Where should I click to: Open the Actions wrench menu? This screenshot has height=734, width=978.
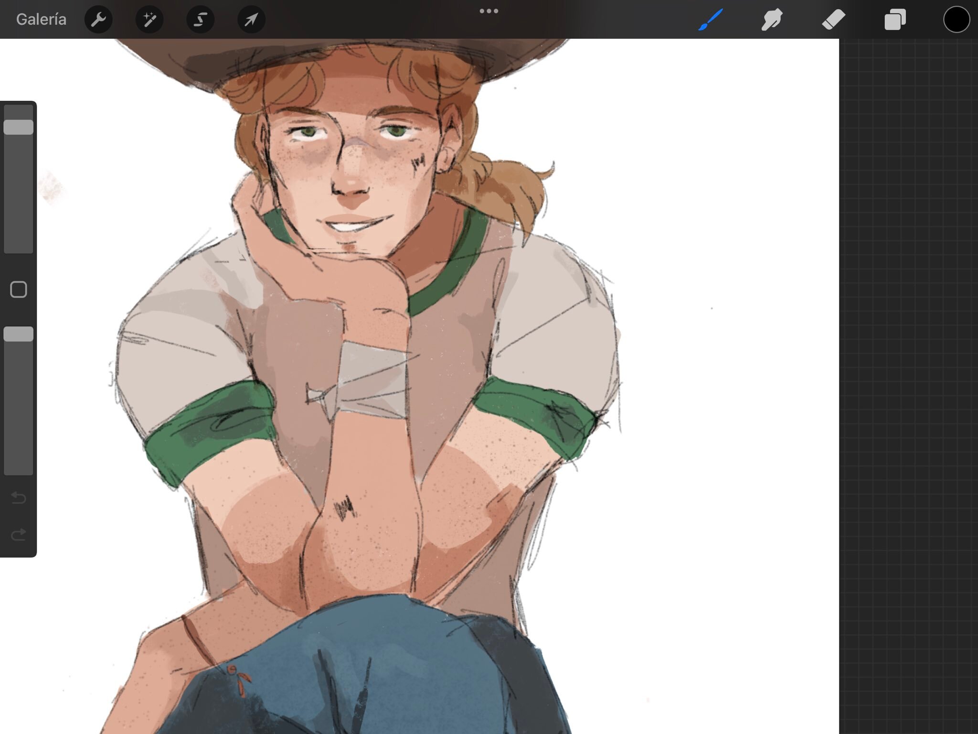point(98,20)
